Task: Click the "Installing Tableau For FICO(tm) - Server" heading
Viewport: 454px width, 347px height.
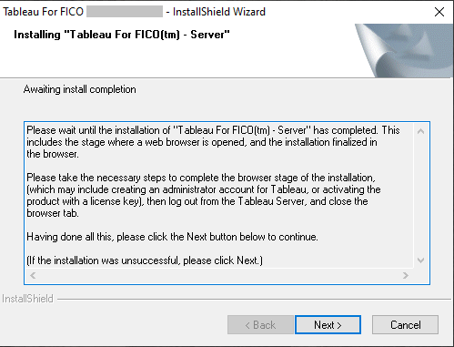Action: 122,35
